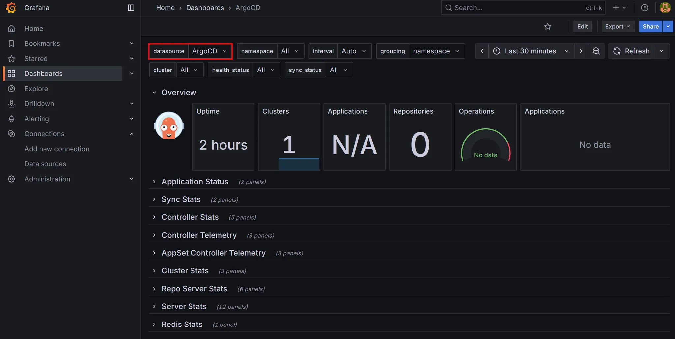
Task: Open the cluster All dropdown
Action: [x=190, y=70]
